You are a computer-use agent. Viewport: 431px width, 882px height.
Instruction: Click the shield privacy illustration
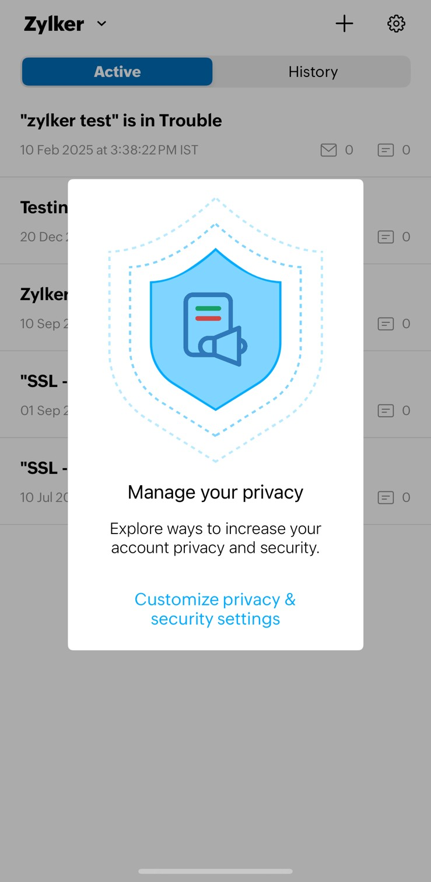point(215,330)
